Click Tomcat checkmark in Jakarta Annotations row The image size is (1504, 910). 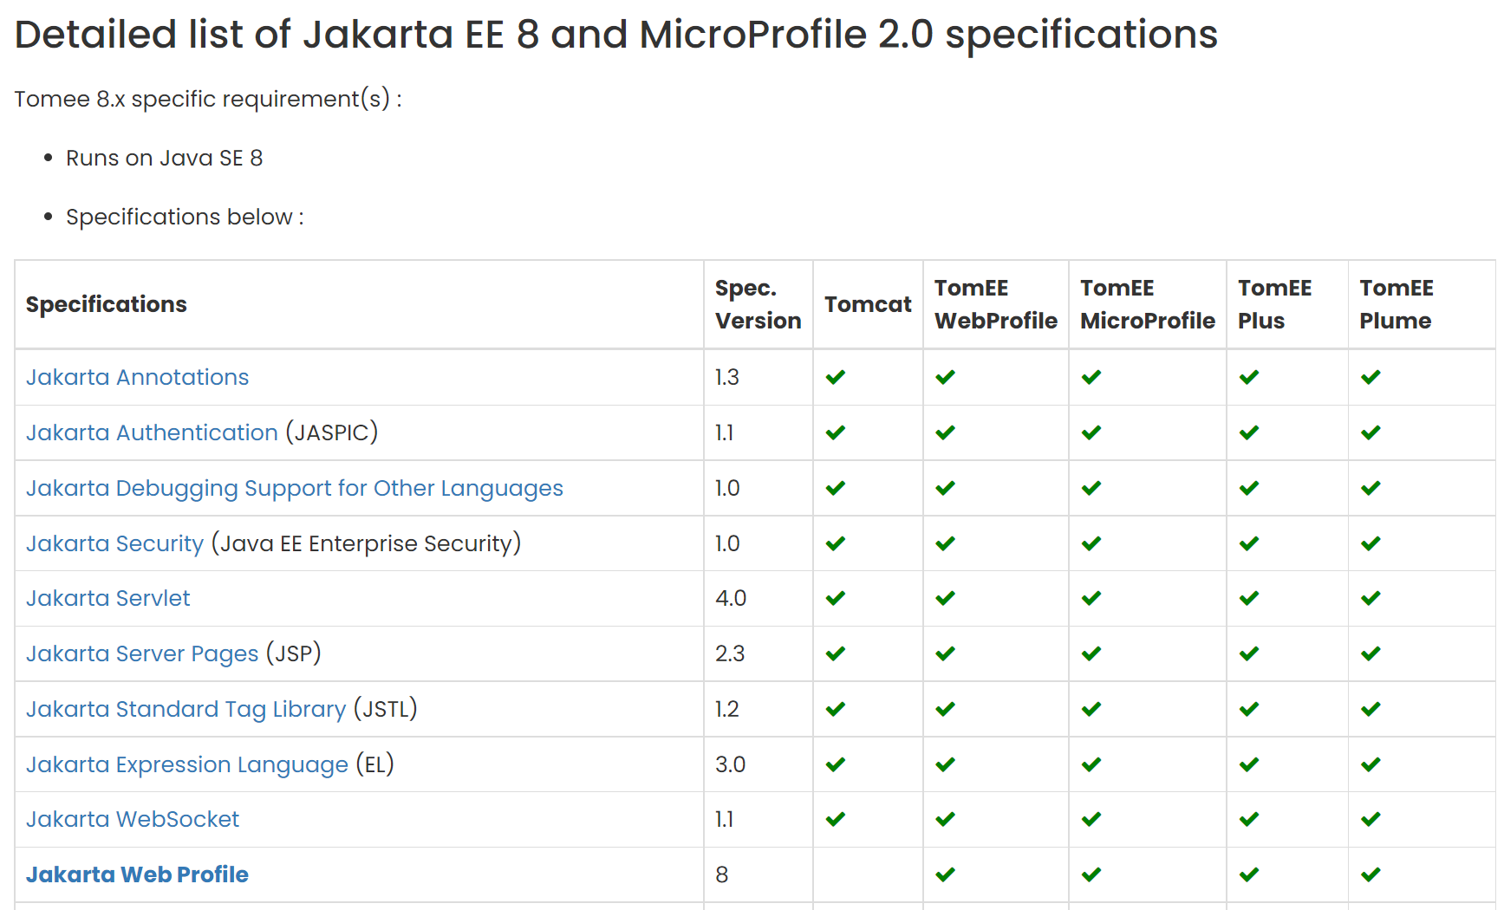point(836,377)
